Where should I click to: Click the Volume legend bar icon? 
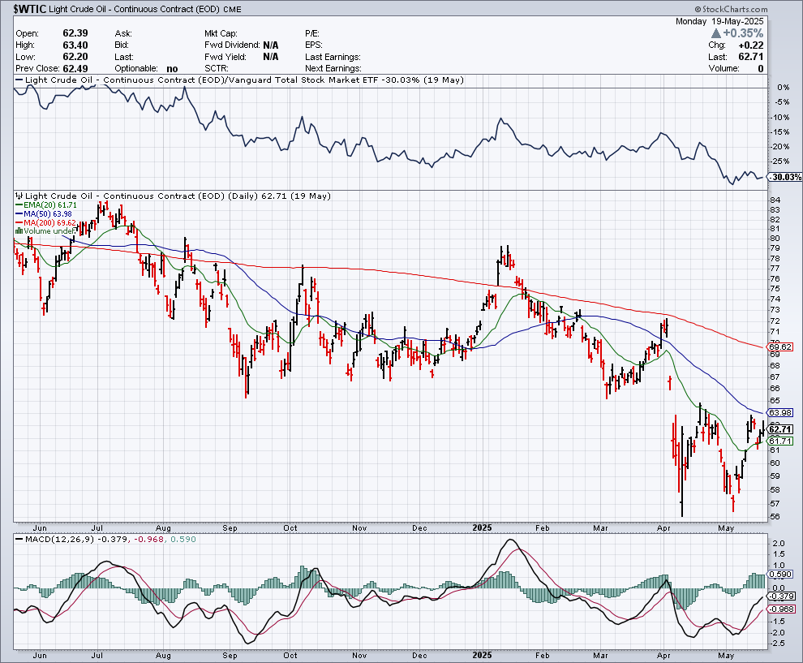[x=19, y=231]
